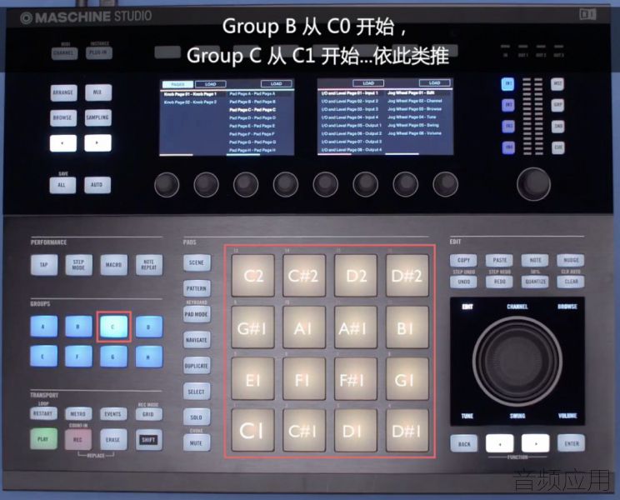Hit the D1 pad

point(356,430)
